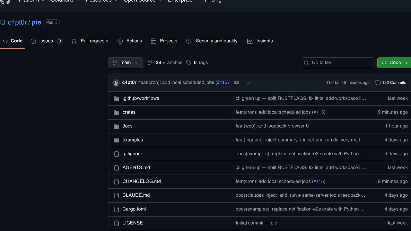View the 0 Tags link

(197, 63)
